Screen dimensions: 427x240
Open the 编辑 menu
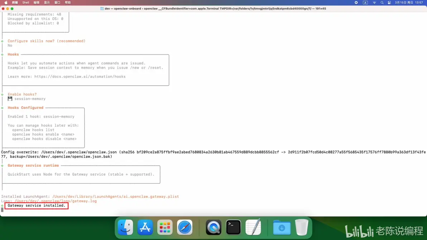(36, 3)
